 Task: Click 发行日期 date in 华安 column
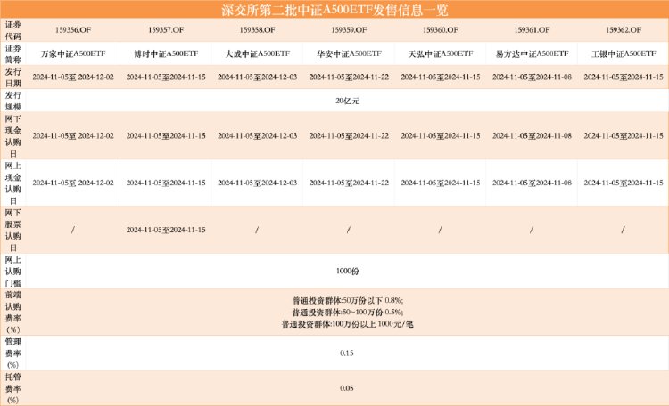pyautogui.click(x=349, y=77)
